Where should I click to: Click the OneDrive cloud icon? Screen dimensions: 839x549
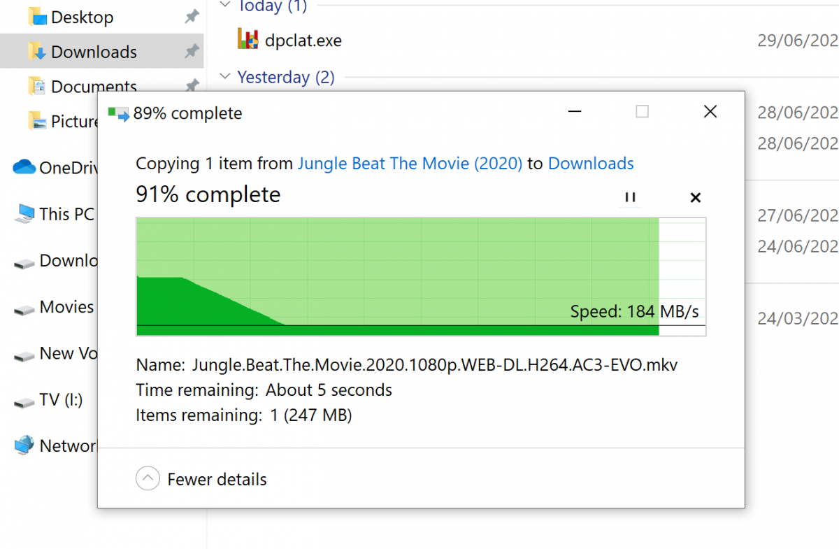click(x=24, y=167)
